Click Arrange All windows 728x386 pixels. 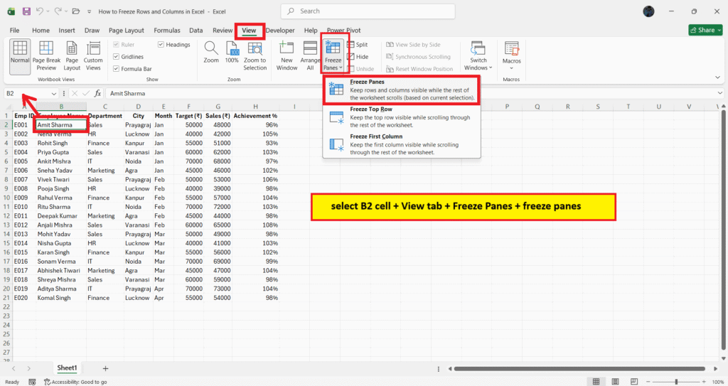(x=310, y=55)
